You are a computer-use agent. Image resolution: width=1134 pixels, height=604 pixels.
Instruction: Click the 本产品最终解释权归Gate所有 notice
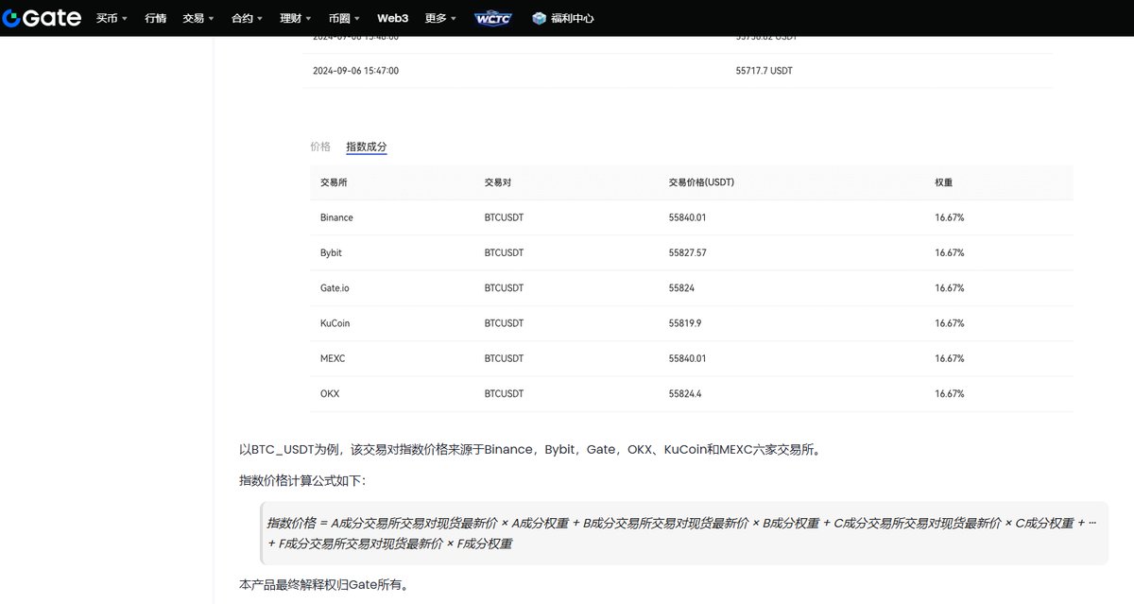(324, 585)
